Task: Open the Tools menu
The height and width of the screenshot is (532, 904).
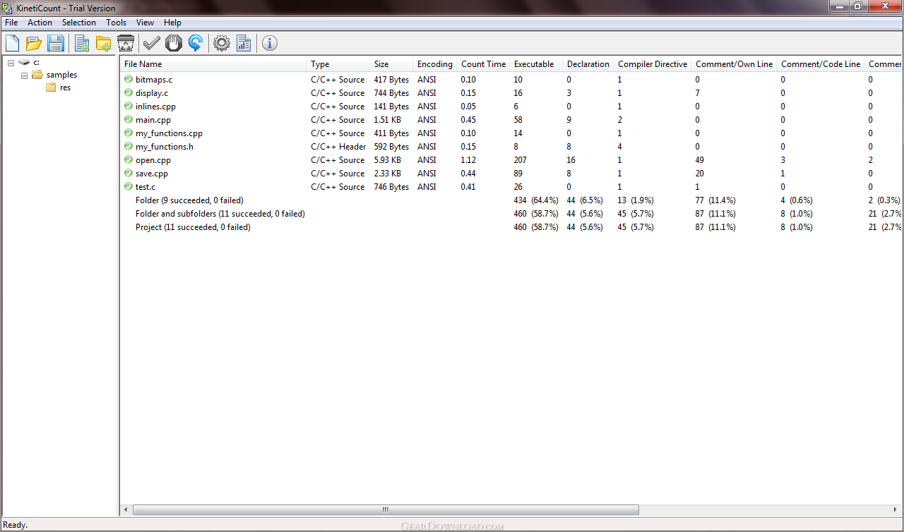Action: [x=117, y=23]
